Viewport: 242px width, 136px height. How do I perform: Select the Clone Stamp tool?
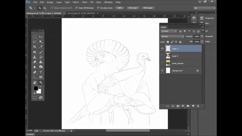(34, 57)
